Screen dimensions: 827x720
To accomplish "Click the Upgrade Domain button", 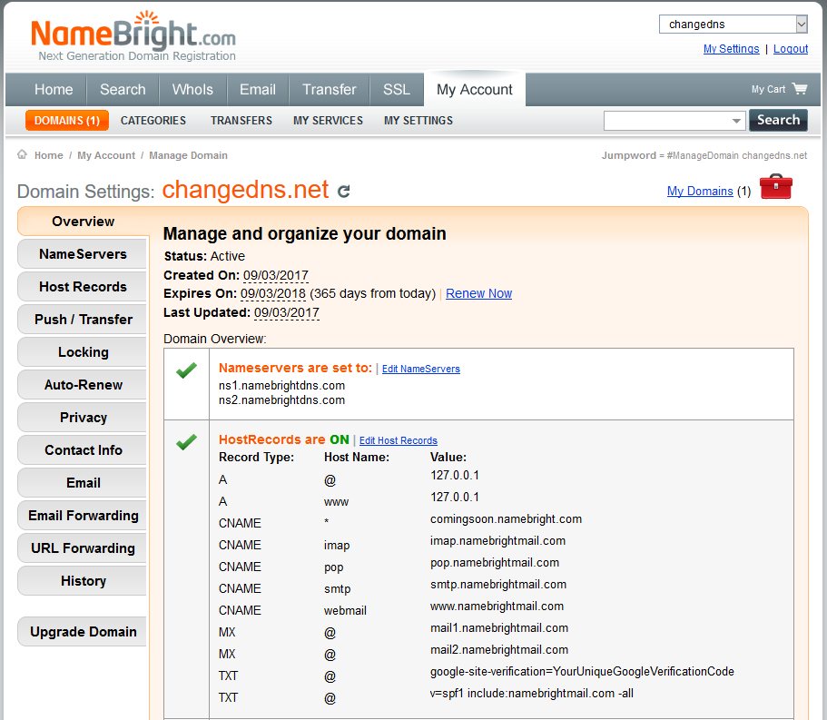I will 83,632.
